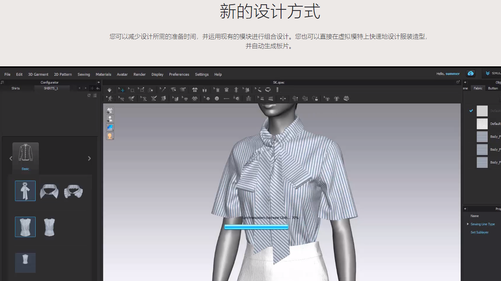Image resolution: width=501 pixels, height=281 pixels.
Task: Select the Move/Select tool
Action: (121, 90)
